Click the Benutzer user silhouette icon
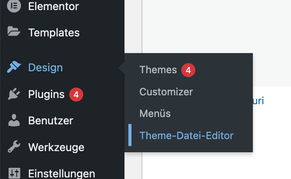 14,120
